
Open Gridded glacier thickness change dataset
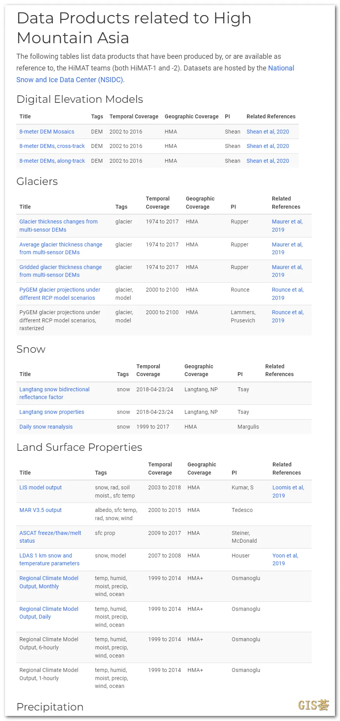pos(60,271)
